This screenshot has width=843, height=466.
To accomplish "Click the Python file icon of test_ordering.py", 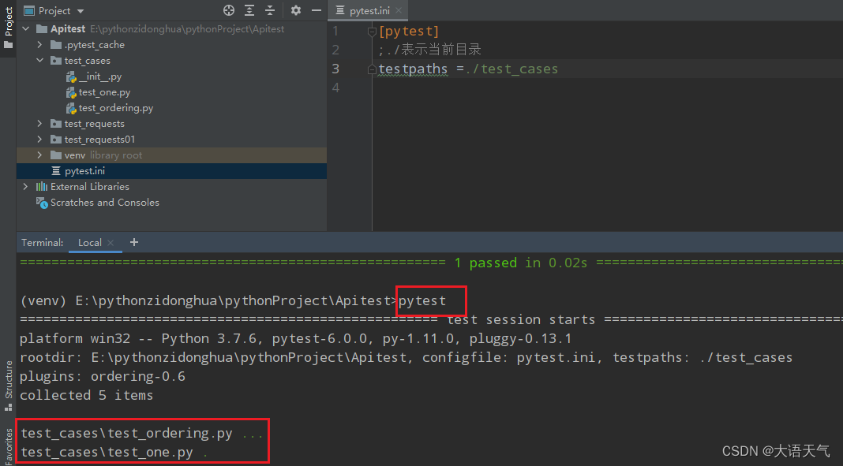I will tap(71, 108).
